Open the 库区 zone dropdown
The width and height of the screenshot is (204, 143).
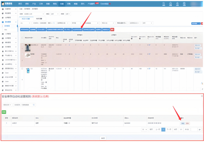click(x=55, y=14)
